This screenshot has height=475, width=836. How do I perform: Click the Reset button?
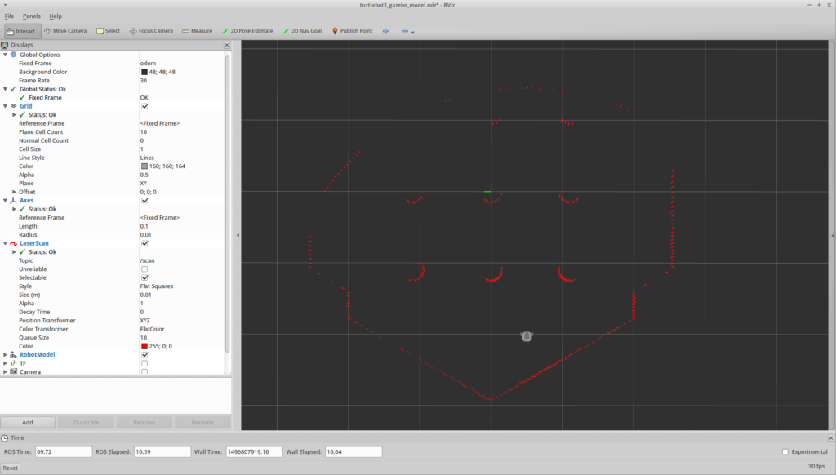pyautogui.click(x=10, y=468)
